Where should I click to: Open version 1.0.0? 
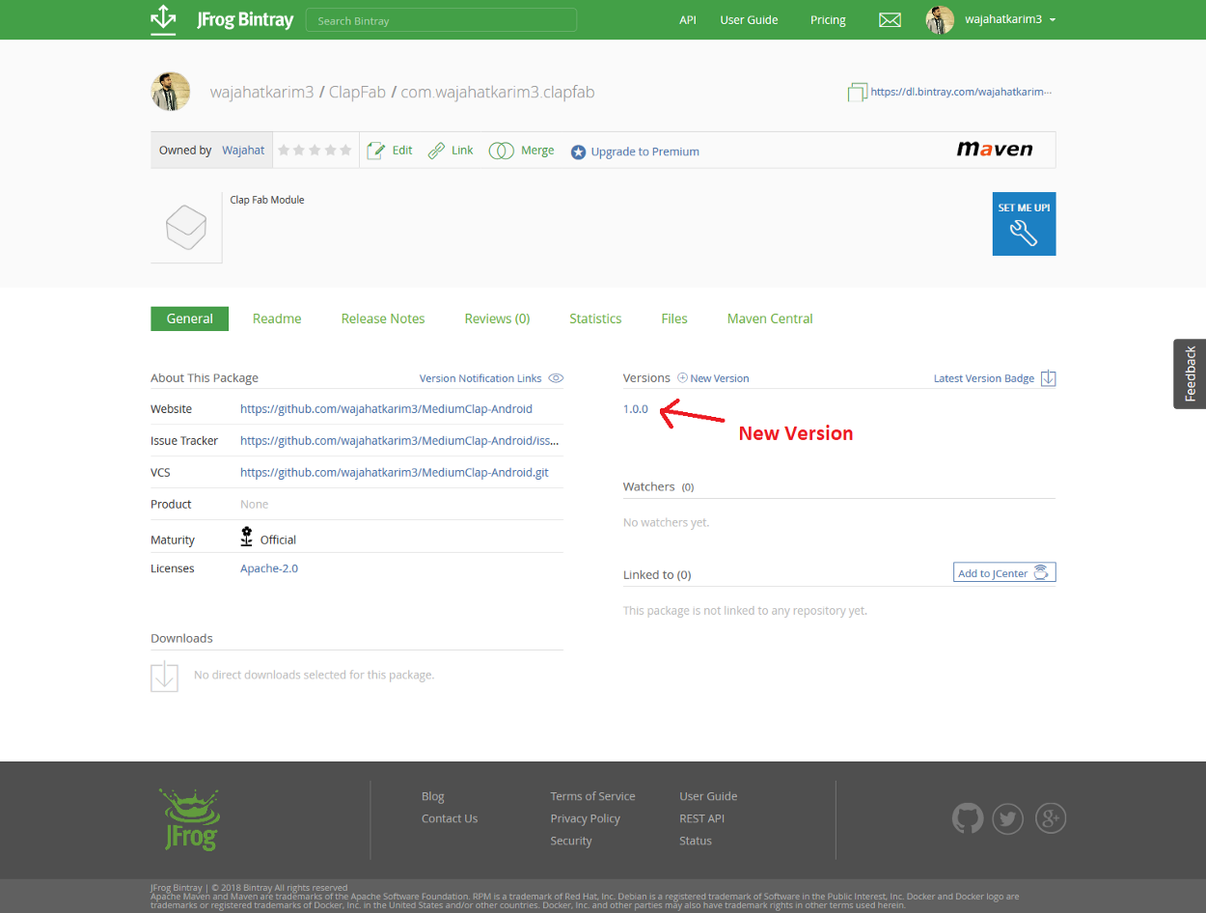coord(636,409)
